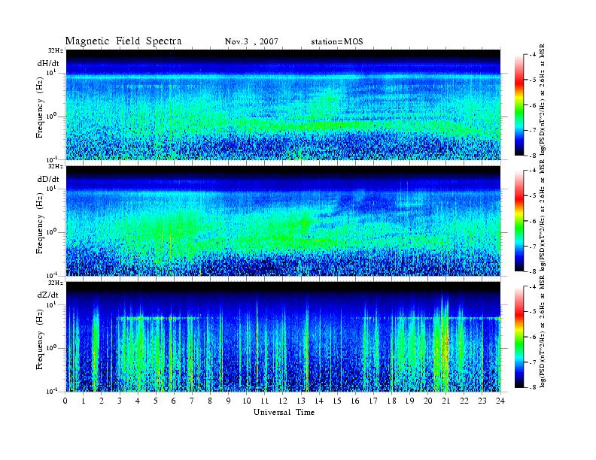596x460 pixels.
Task: Click the dH/dt color scale bar
Action: (519, 105)
